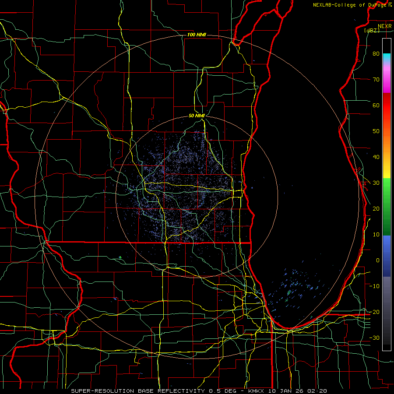The image size is (394, 394).
Task: Click the 50 value on the dBZ scale
Action: click(x=376, y=131)
